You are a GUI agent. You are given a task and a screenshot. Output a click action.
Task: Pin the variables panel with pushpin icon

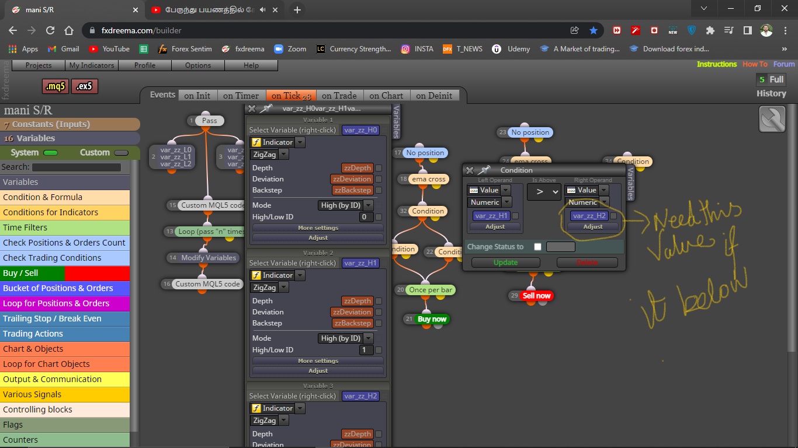pos(266,108)
